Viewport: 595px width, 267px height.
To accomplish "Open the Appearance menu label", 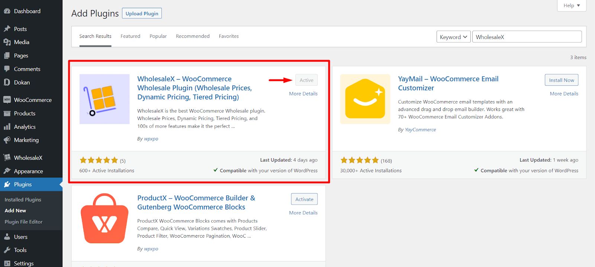I will [29, 171].
